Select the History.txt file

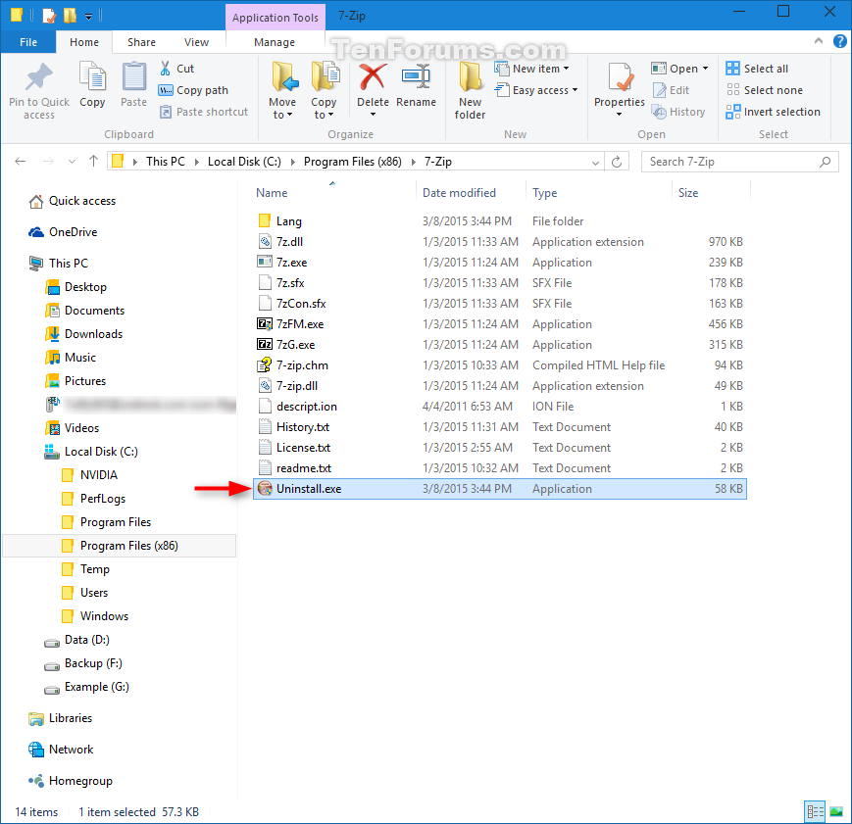[303, 427]
